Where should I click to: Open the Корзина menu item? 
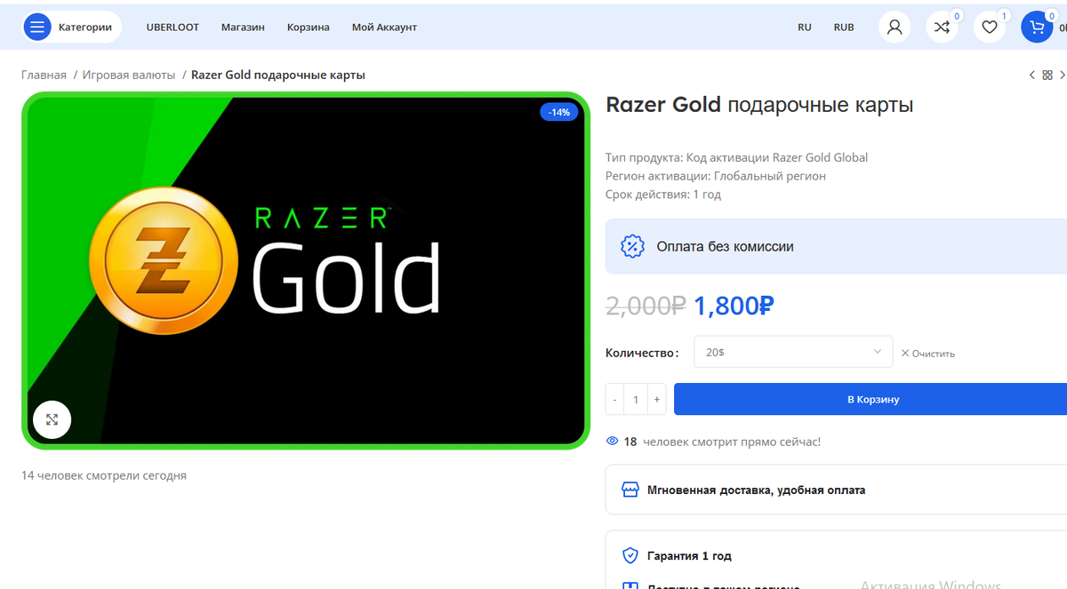click(309, 27)
